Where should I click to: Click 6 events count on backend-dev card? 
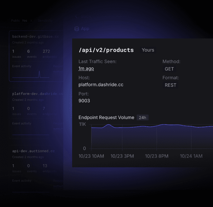point(29,51)
